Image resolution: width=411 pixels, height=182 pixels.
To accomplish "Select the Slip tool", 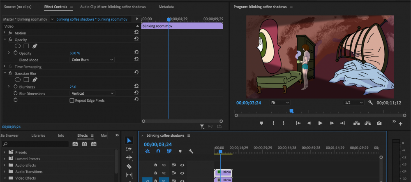I will (x=129, y=175).
